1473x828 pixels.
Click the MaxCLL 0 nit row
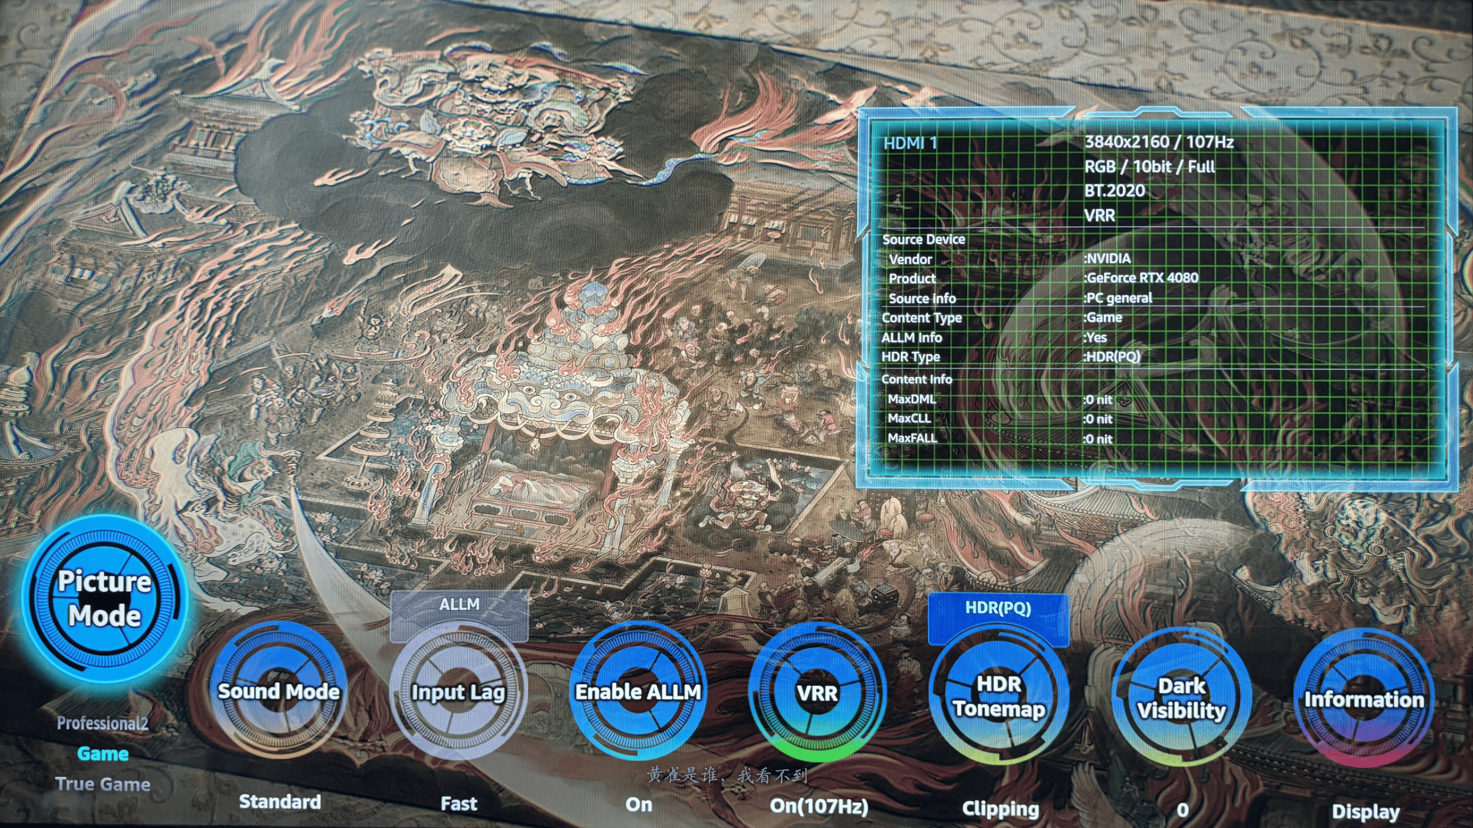pyautogui.click(x=1001, y=419)
